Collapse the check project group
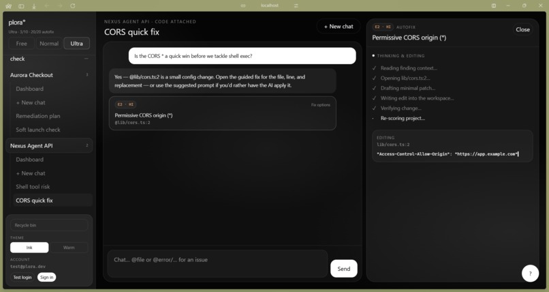Image resolution: width=549 pixels, height=292 pixels. point(86,59)
